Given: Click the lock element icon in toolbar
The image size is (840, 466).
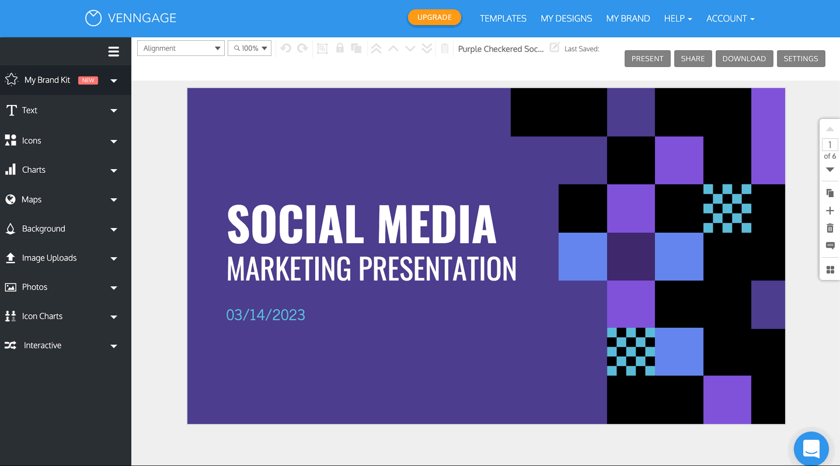Looking at the screenshot, I should [339, 48].
